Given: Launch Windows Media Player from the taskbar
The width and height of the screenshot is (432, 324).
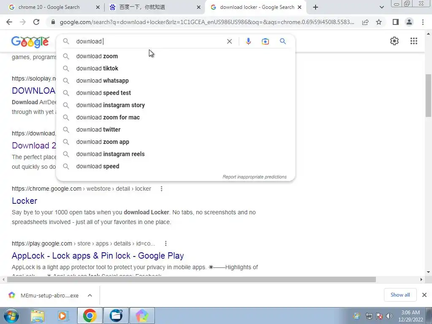Looking at the screenshot, I should [x=63, y=316].
